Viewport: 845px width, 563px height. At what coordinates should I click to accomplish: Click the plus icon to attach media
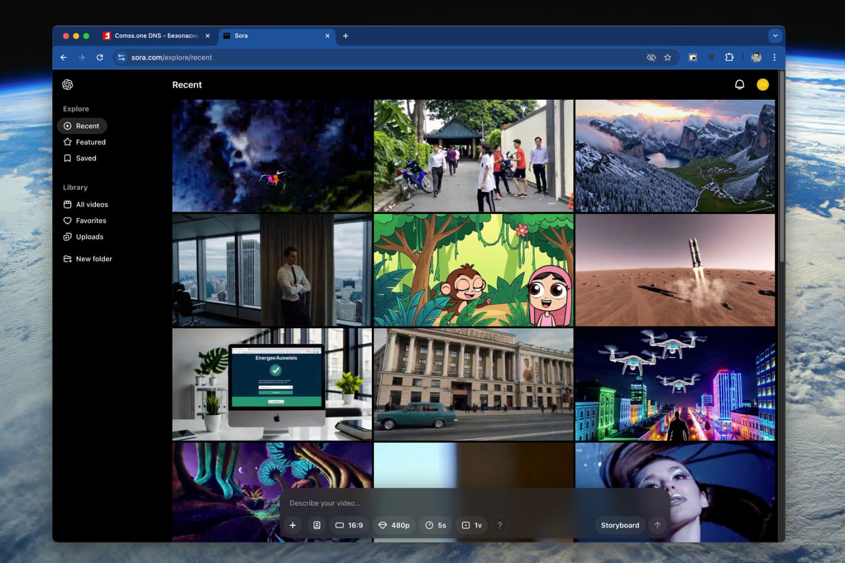(x=293, y=525)
